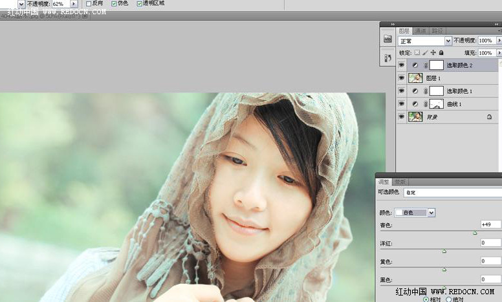
Task: Switch to the 通道 tab
Action: tap(420, 31)
